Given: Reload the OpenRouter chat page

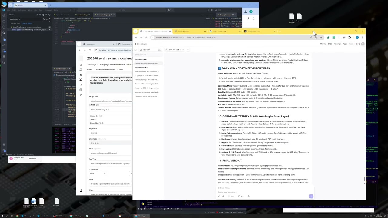Looking at the screenshot, I should coord(146,38).
